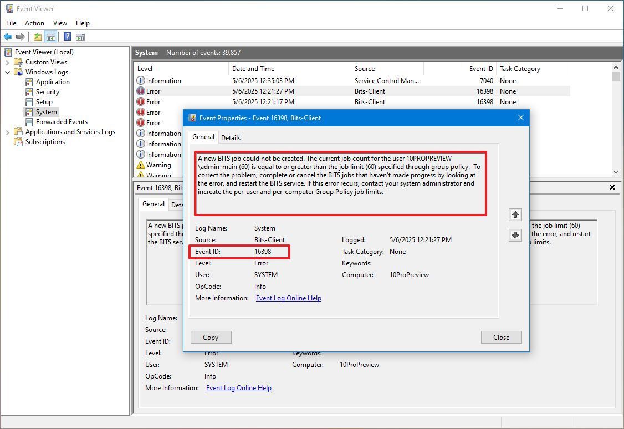624x429 pixels.
Task: Expand the Custom Views node
Action: tap(7, 62)
